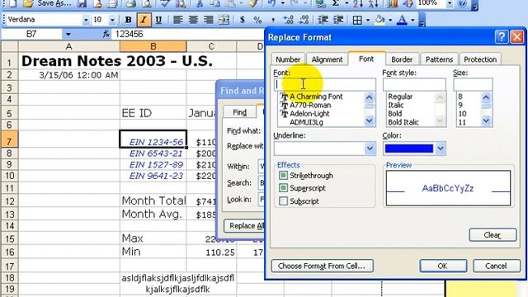Toggle the Superscript checkbox

(x=283, y=188)
